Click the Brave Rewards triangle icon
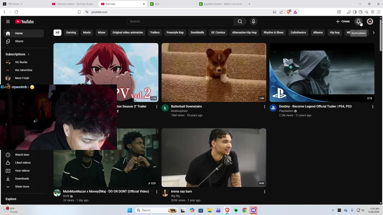This screenshot has width=383, height=215. pyautogui.click(x=295, y=12)
